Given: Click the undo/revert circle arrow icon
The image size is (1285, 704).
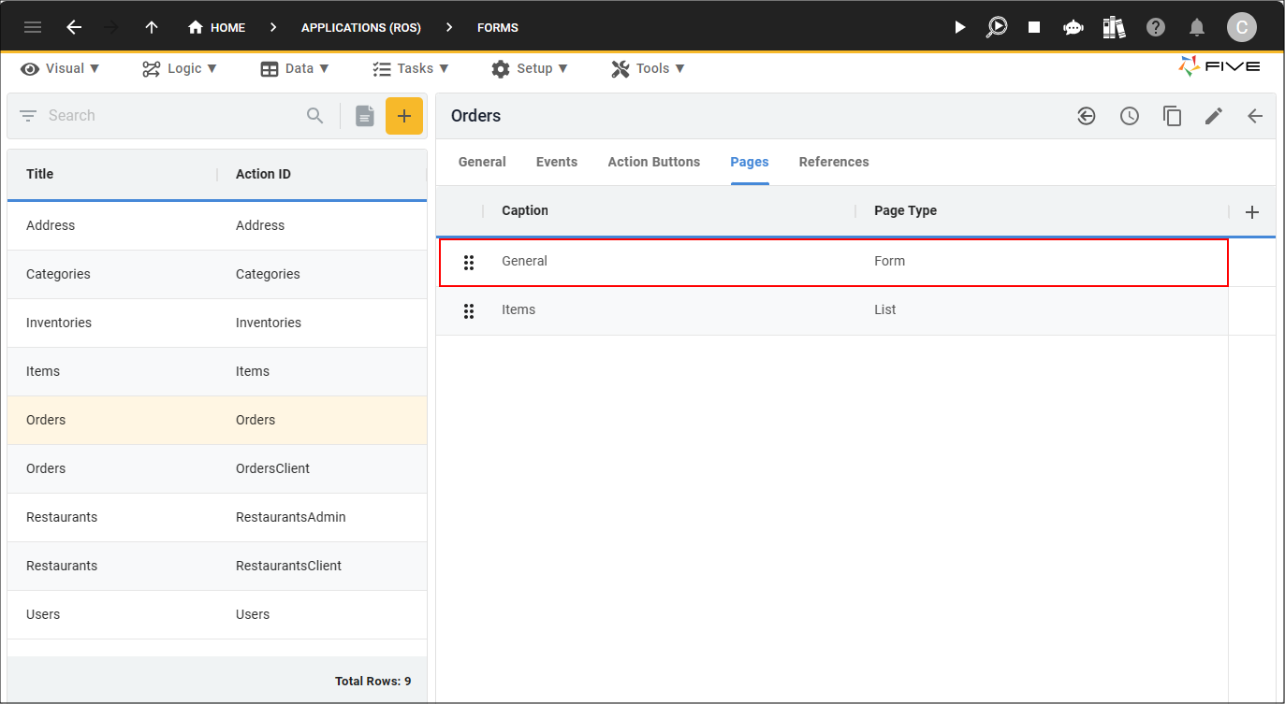Looking at the screenshot, I should pos(1086,116).
